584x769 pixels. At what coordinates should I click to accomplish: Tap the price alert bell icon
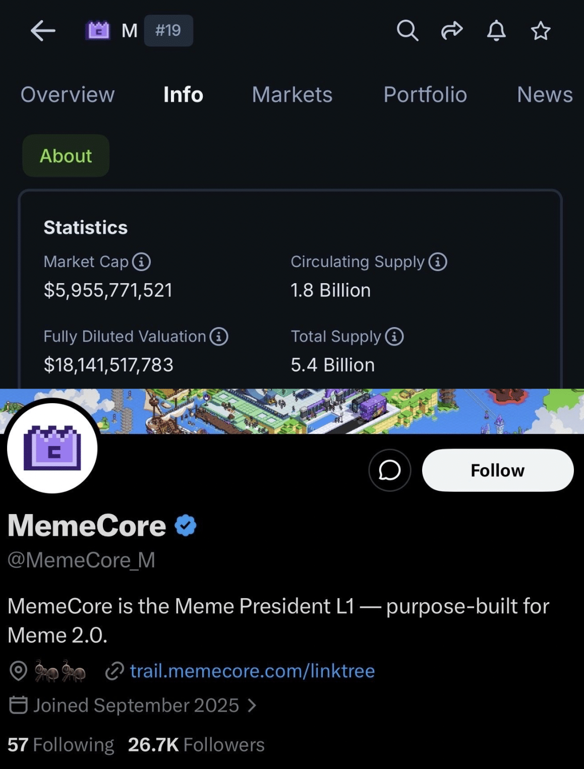coord(496,31)
